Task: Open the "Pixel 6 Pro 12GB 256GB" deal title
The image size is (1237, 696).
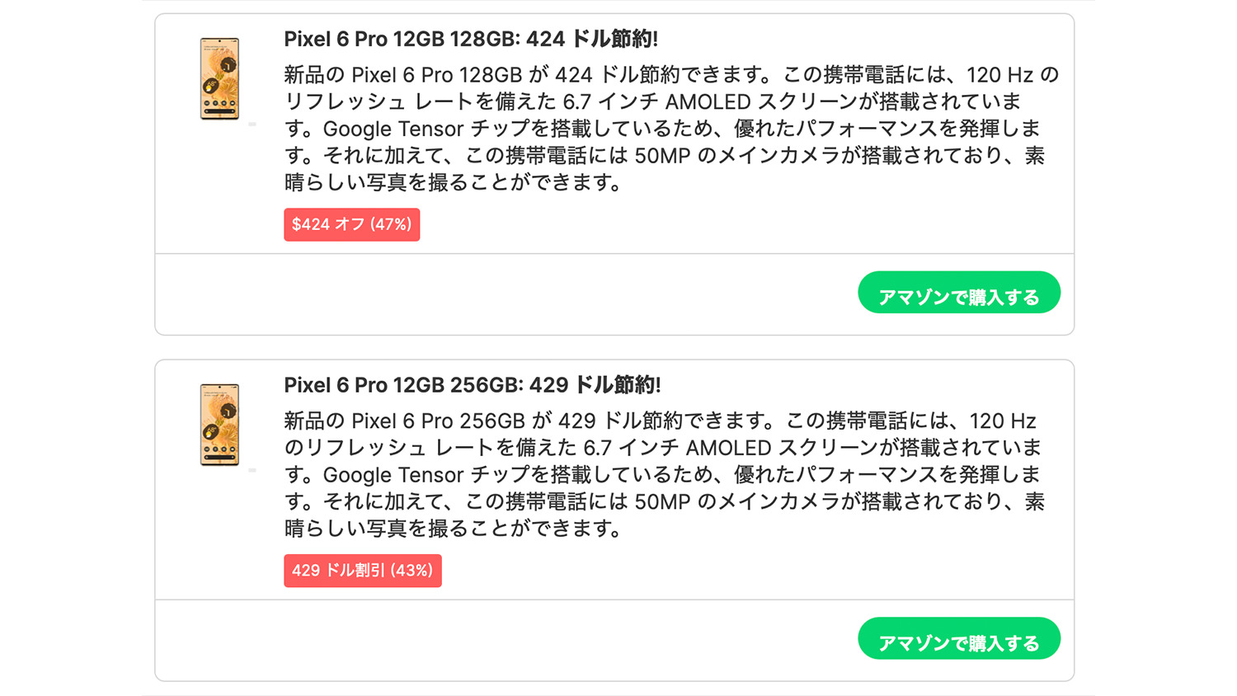Action: 472,386
